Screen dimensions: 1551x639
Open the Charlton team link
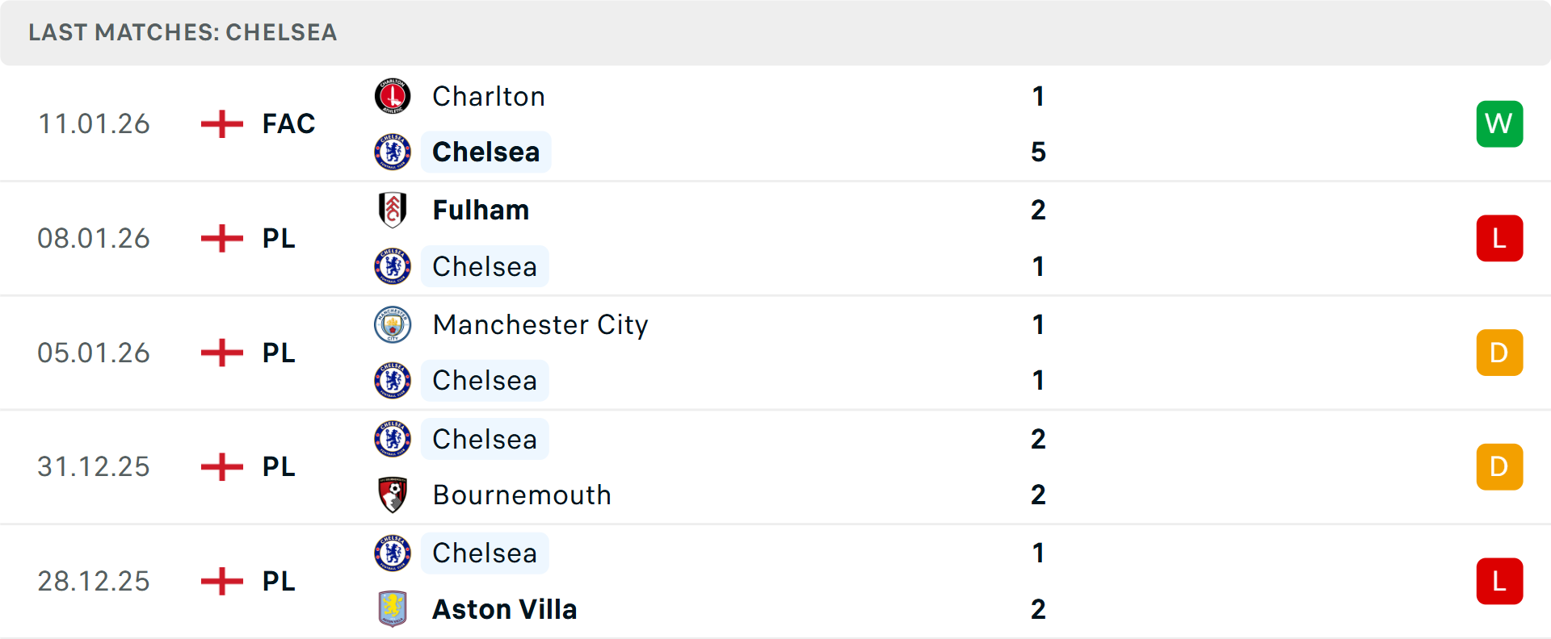coord(489,97)
